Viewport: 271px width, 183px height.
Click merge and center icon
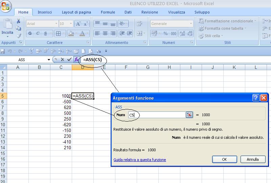pos(139,33)
